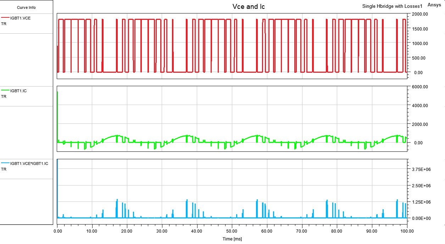Click the blue VCE*IC line swatch
The image size is (445, 244).
5,163
